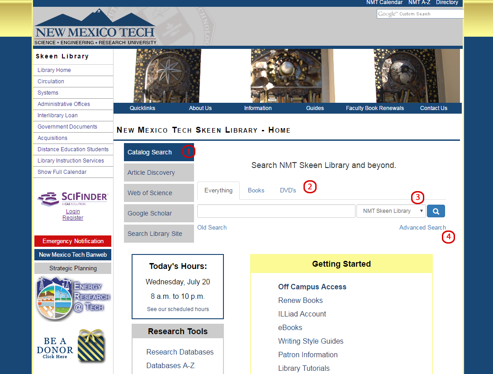The image size is (493, 374).
Task: Open the Patron Information link
Action: [x=308, y=355]
